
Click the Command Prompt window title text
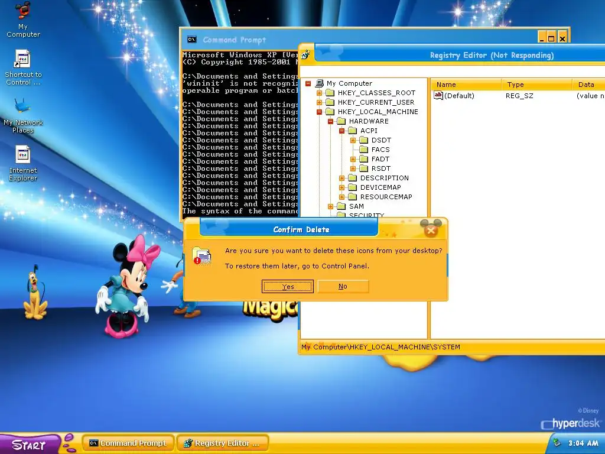[x=235, y=40]
